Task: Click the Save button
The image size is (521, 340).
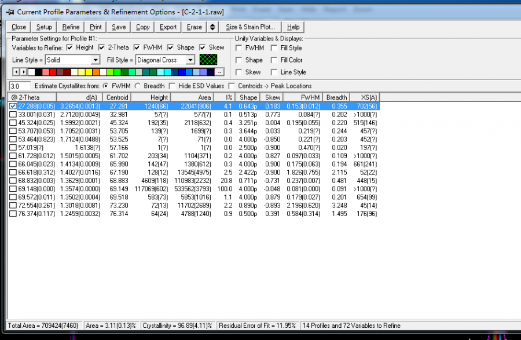Action: click(x=119, y=27)
